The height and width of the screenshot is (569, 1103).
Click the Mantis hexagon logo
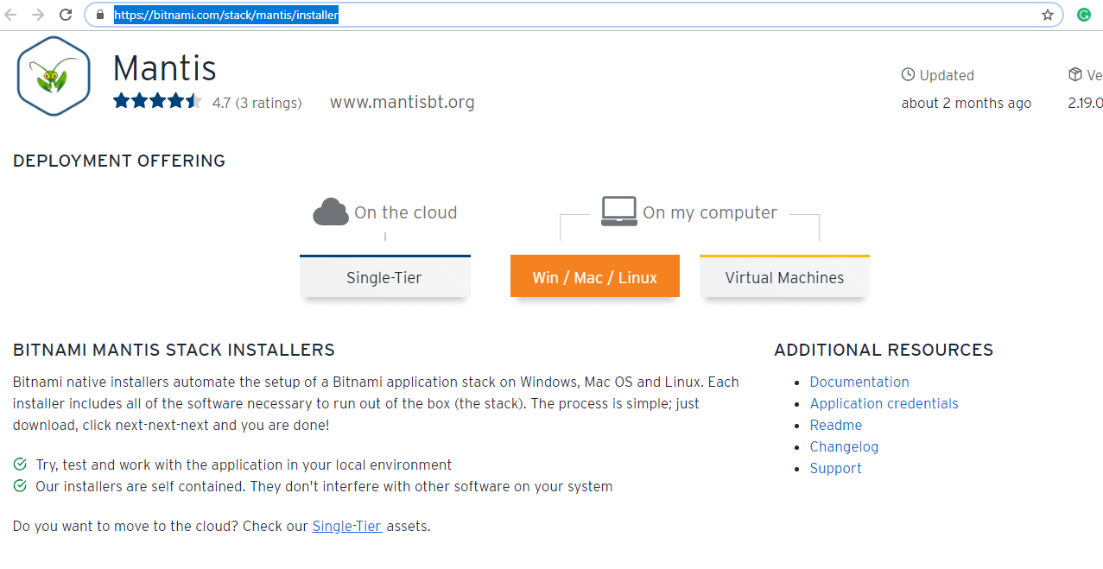(x=54, y=76)
